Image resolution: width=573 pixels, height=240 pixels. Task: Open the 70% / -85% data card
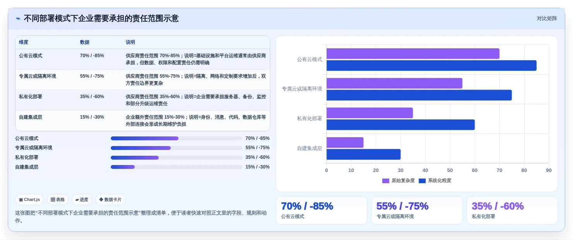pyautogui.click(x=321, y=210)
